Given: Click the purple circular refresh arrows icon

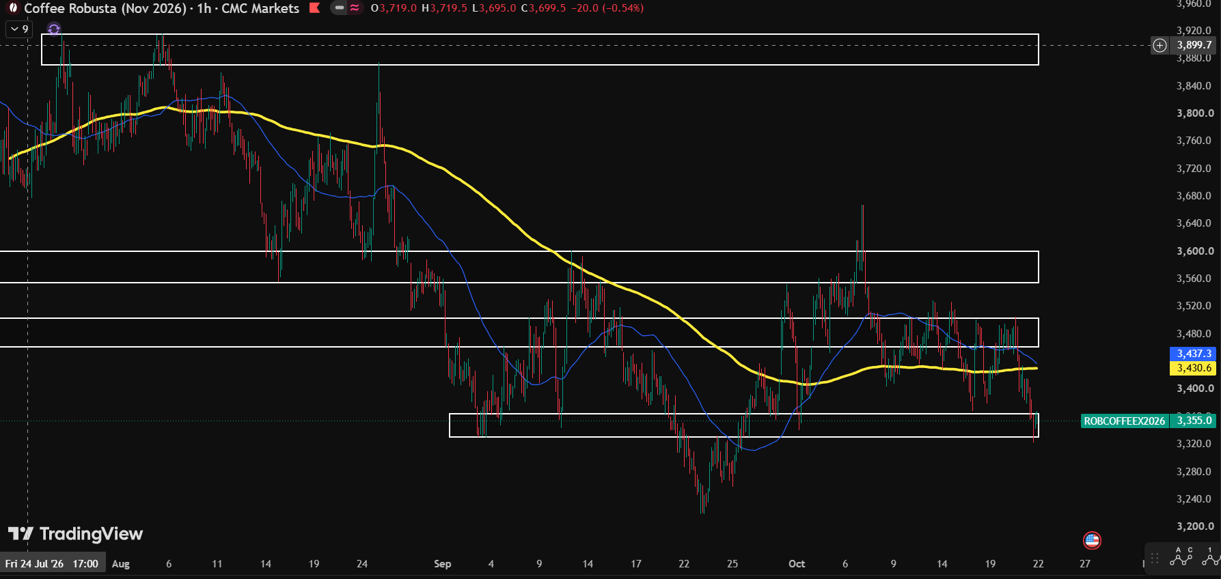Looking at the screenshot, I should point(54,29).
